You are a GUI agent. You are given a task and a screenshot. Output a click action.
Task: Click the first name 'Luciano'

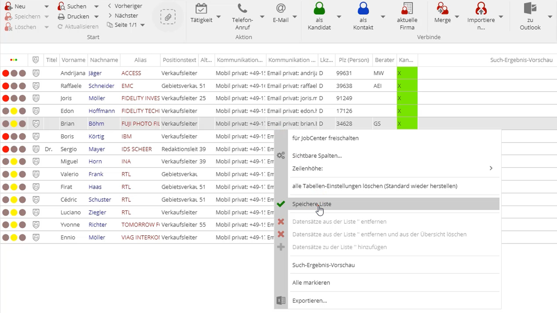click(70, 212)
